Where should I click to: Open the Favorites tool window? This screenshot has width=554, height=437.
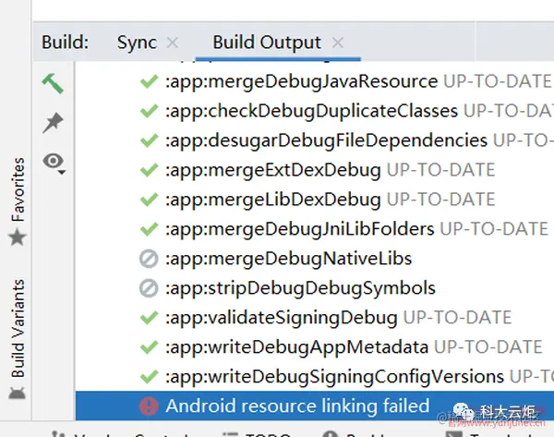18,189
